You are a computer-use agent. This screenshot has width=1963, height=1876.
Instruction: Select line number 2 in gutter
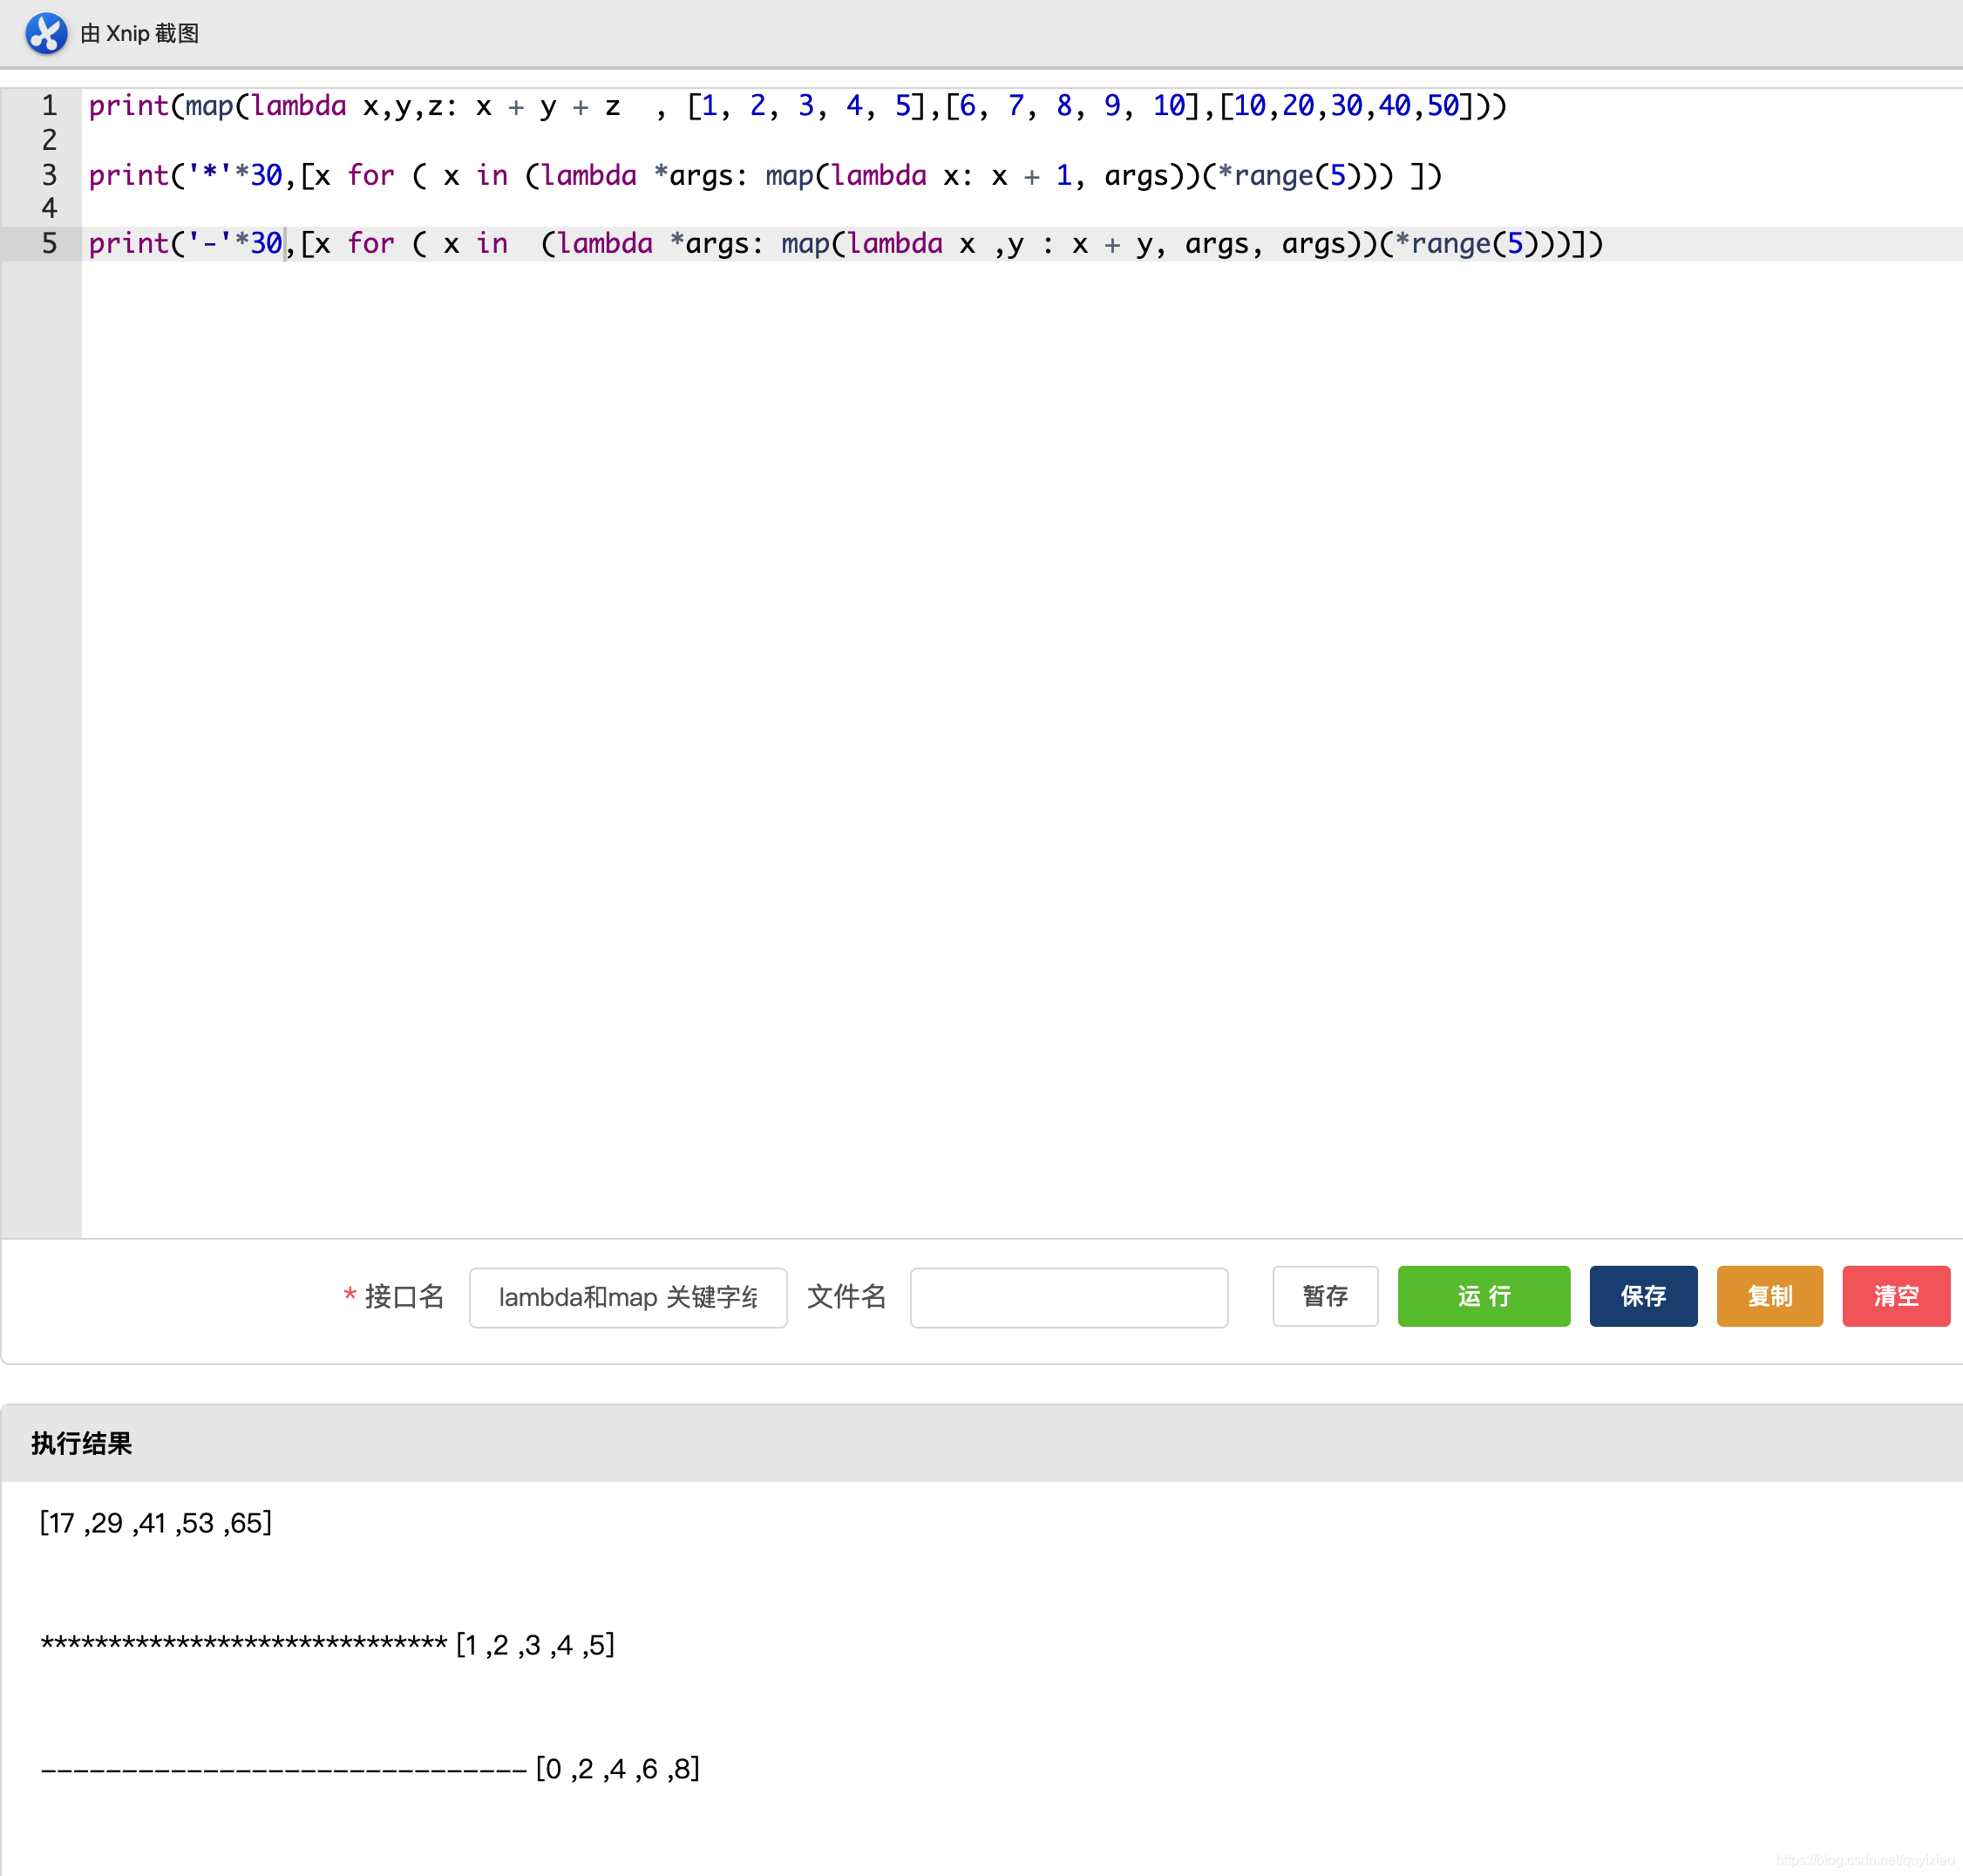(x=49, y=140)
